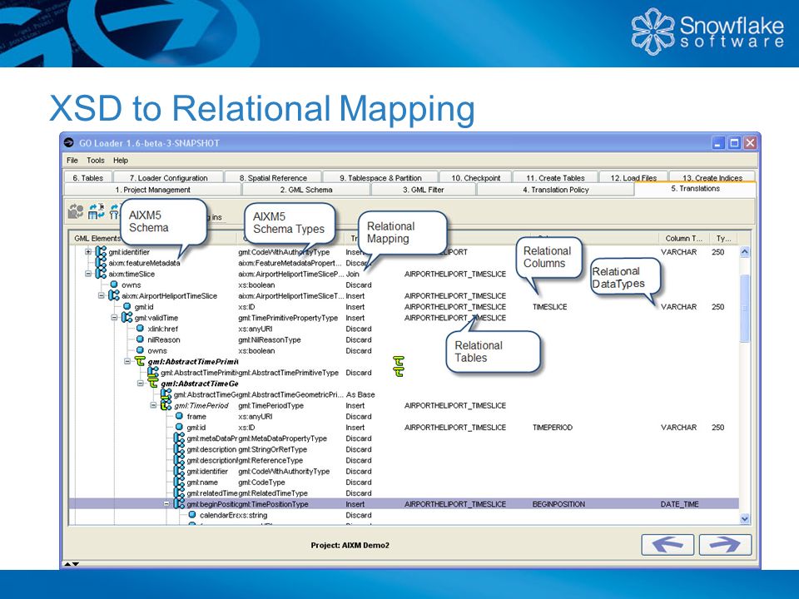
Task: Click the gml:NilReasonType type cell
Action: [270, 339]
